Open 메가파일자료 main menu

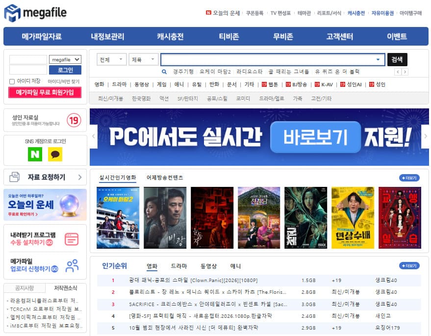[x=42, y=37]
